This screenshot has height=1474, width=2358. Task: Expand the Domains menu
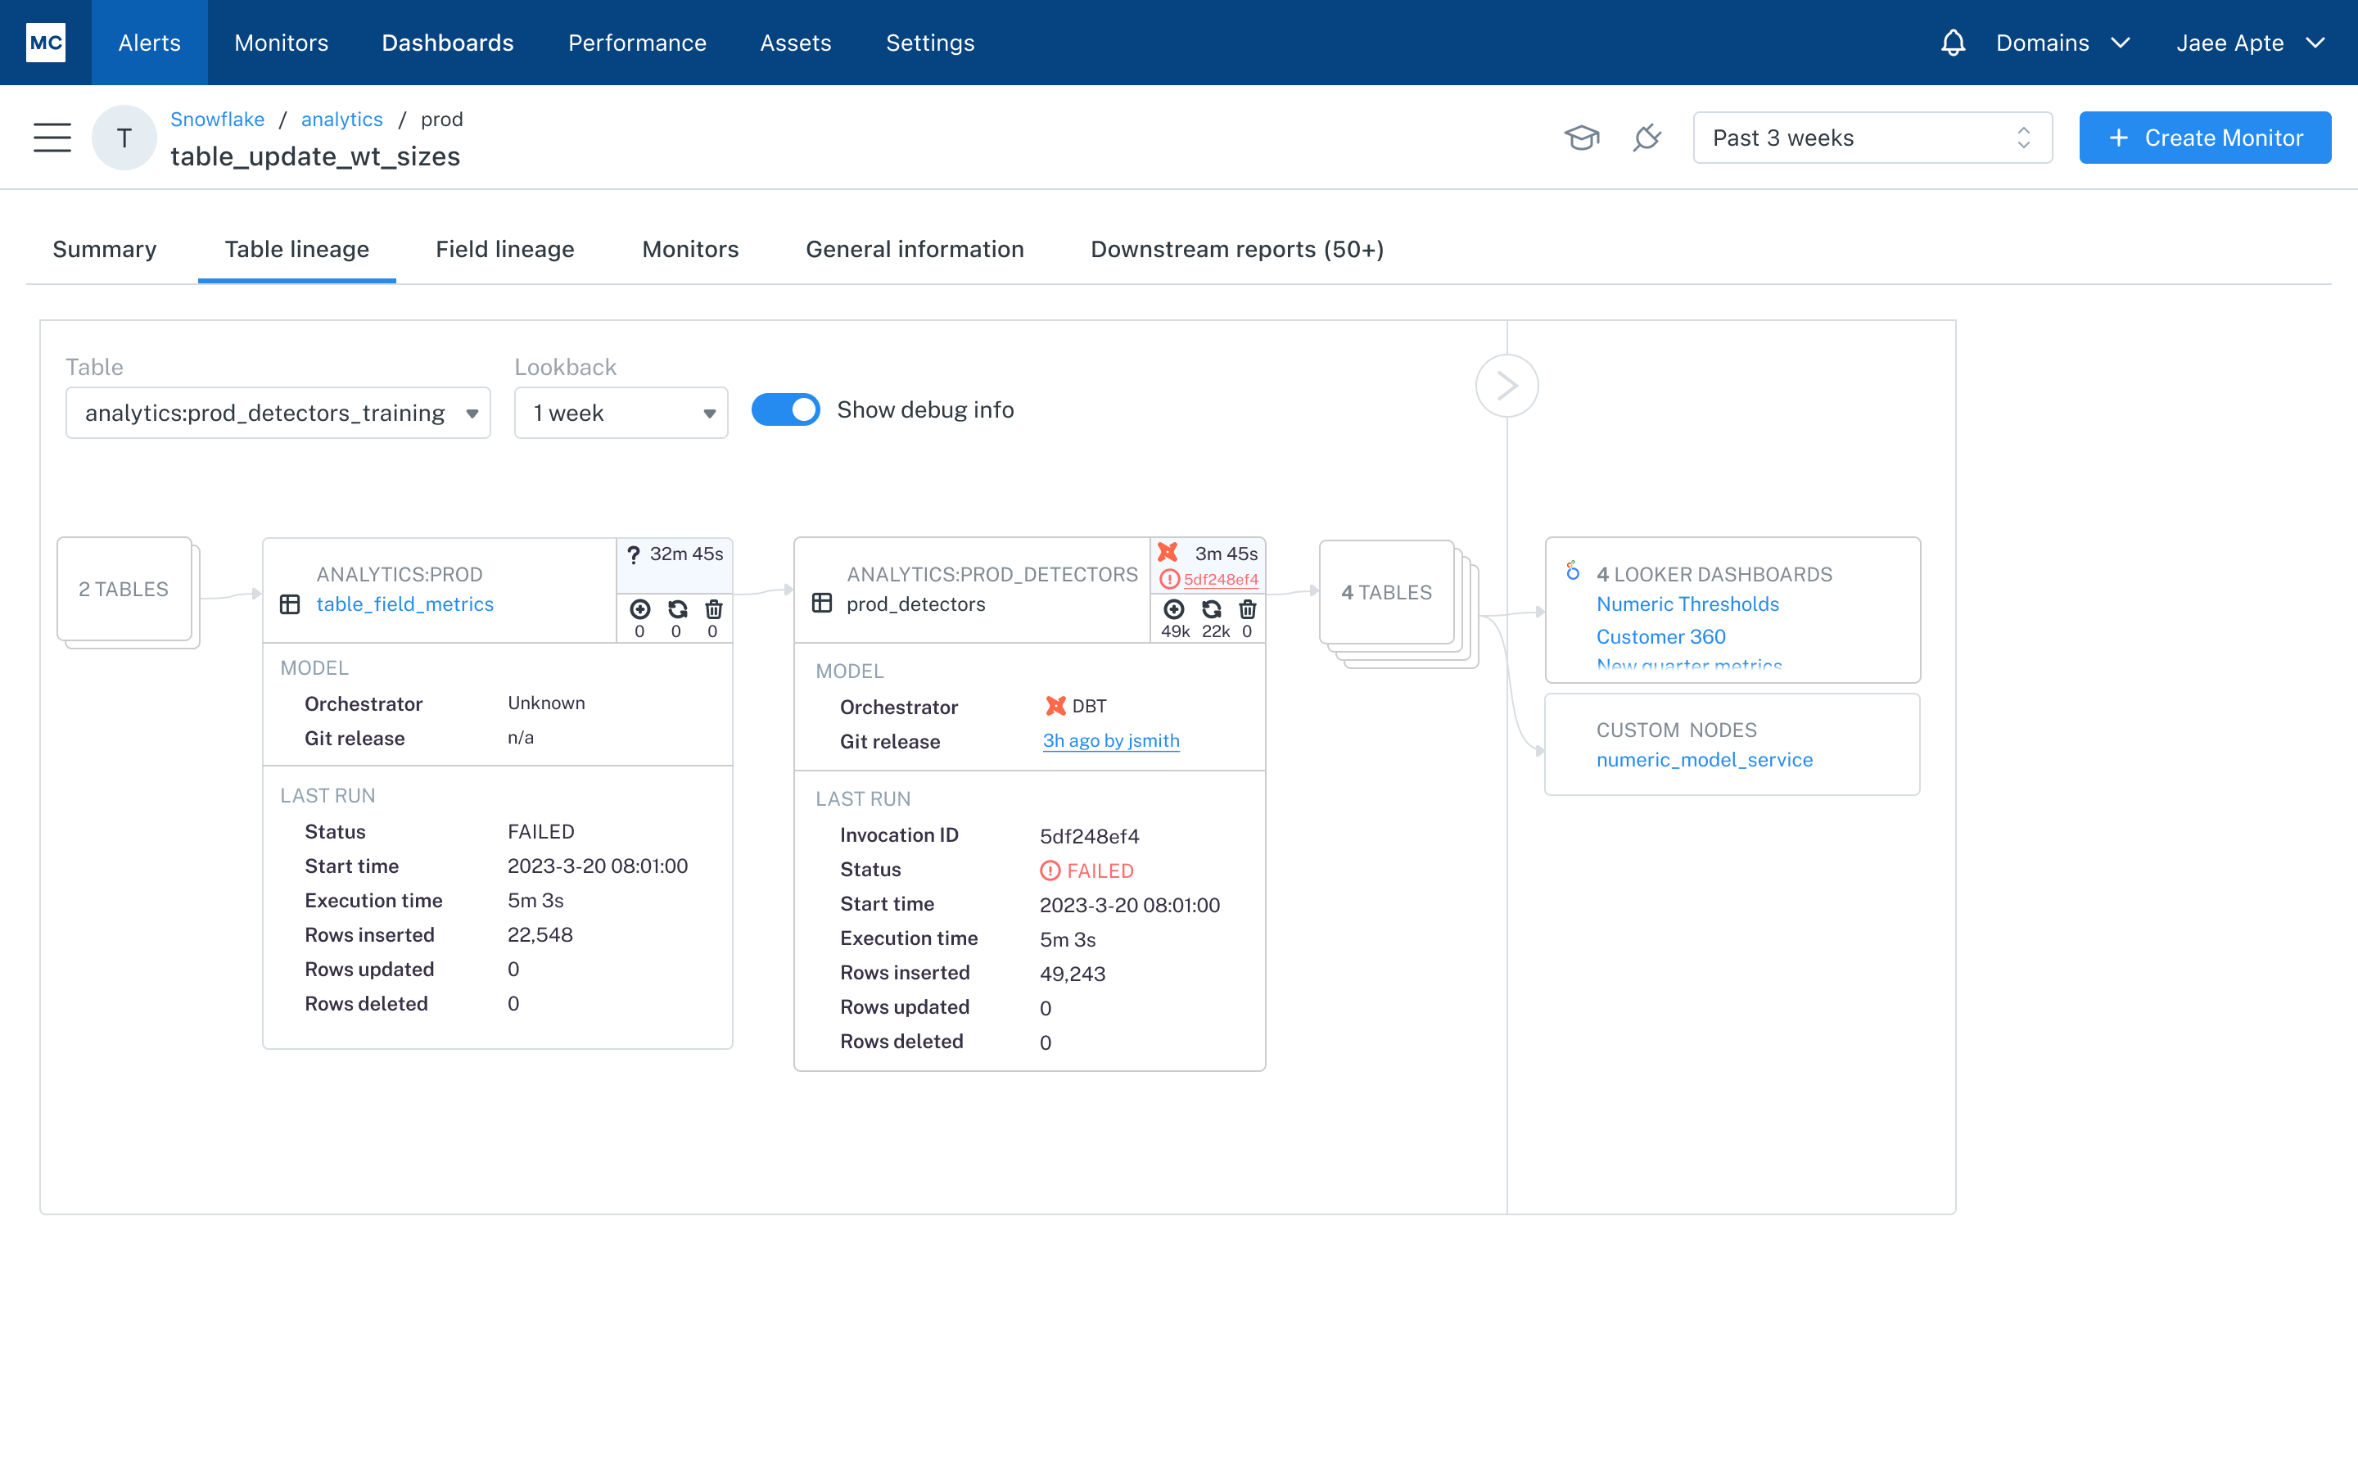(x=2062, y=43)
